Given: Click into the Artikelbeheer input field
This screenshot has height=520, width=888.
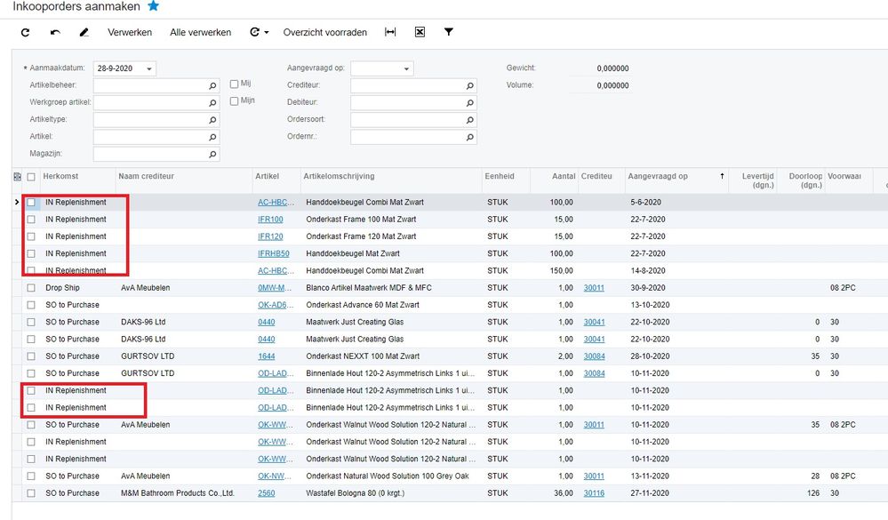Looking at the screenshot, I should (x=149, y=86).
